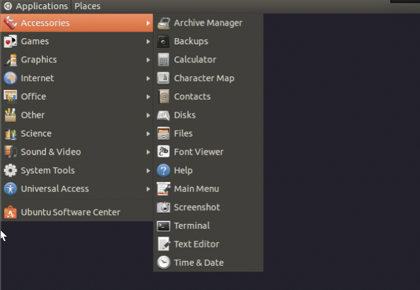Click the Calculator icon
420x290 pixels.
pyautogui.click(x=163, y=59)
